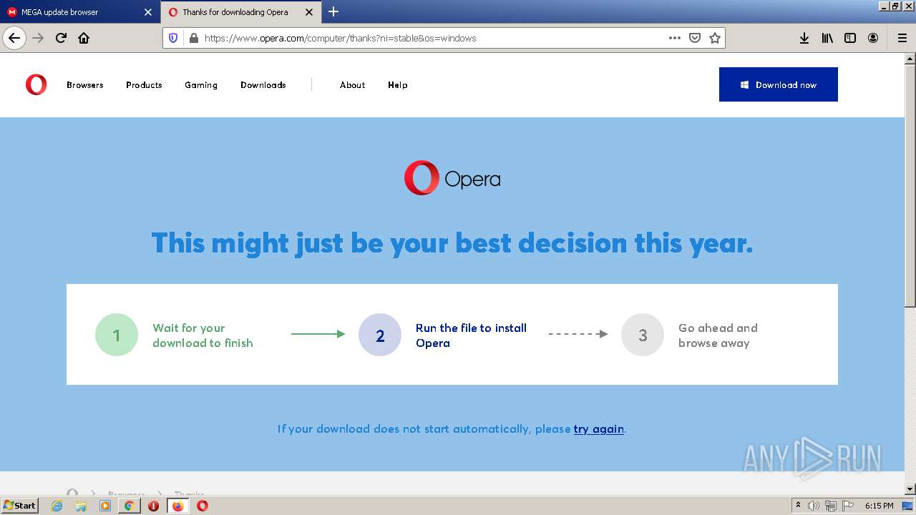The height and width of the screenshot is (515, 916).
Task: Open Firefox account avatar icon
Action: 873,38
